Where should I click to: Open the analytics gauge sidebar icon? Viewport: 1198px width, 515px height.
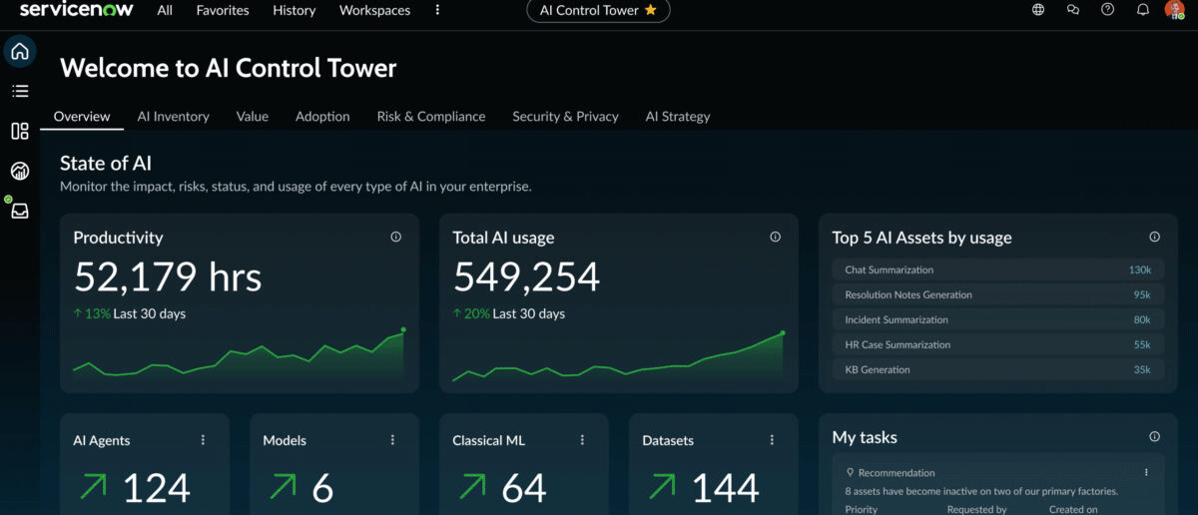(x=20, y=171)
